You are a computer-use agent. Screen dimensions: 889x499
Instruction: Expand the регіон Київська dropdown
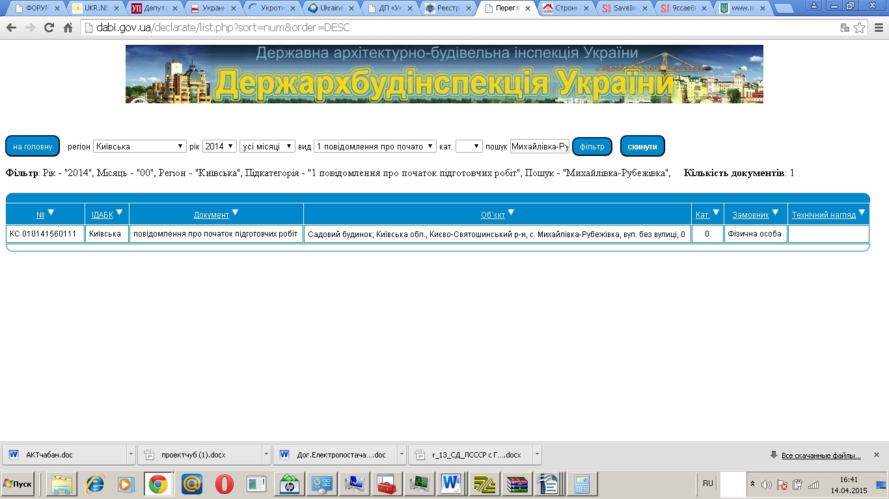pyautogui.click(x=140, y=146)
